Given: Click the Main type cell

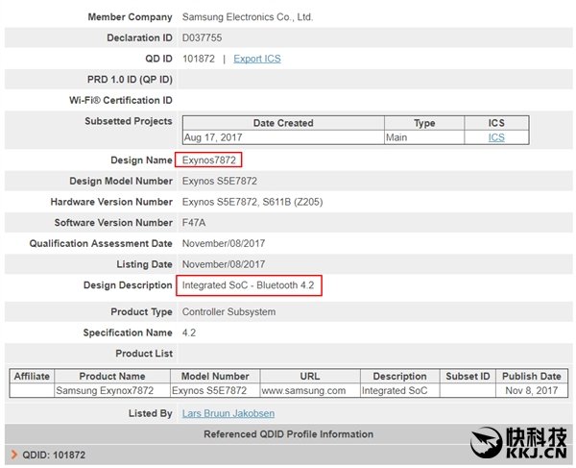Looking at the screenshot, I should pyautogui.click(x=424, y=137).
